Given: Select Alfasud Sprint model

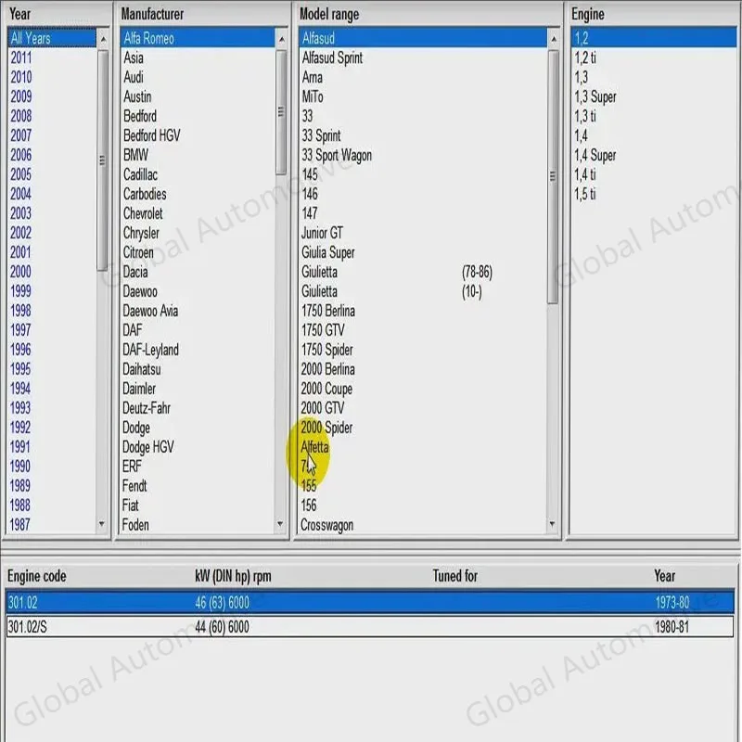Looking at the screenshot, I should click(332, 58).
